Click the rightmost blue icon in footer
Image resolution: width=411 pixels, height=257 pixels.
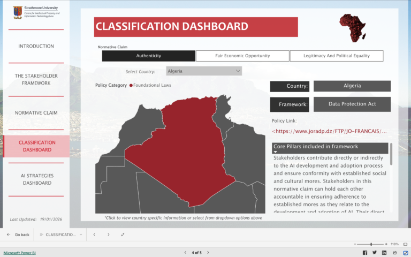click(406, 253)
